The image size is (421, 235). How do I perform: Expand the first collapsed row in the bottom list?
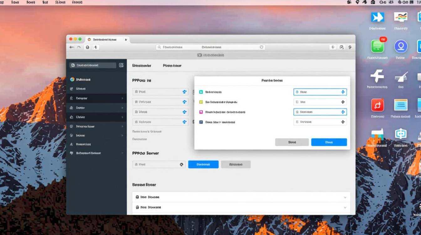point(345,197)
